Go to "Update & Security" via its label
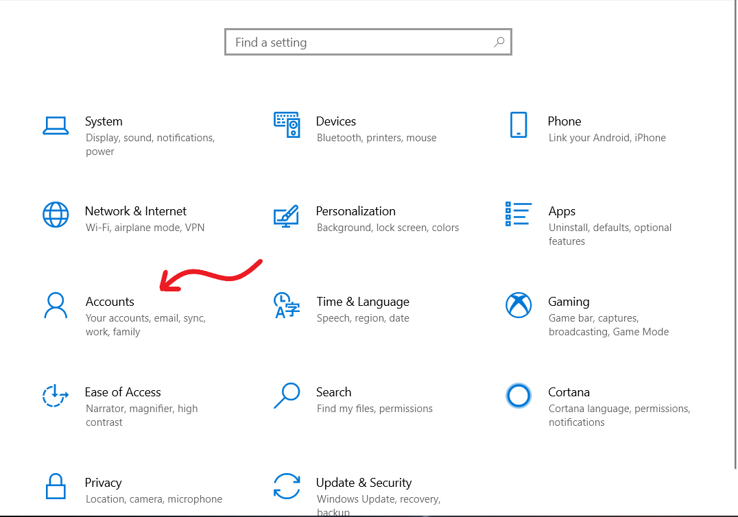738x517 pixels. 364,483
